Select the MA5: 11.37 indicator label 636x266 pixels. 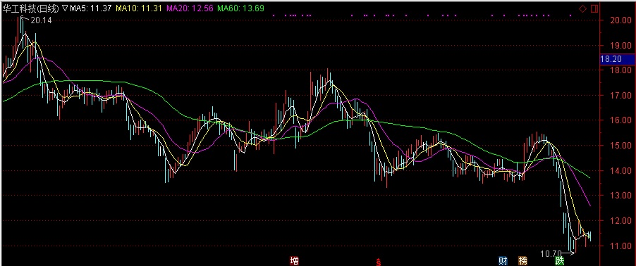tap(90, 8)
